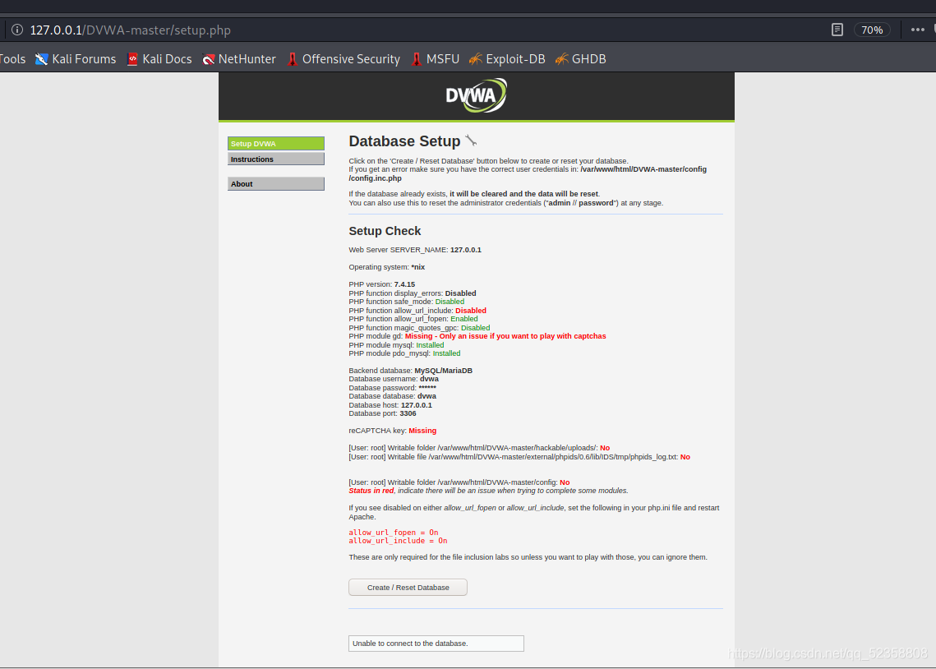Open About in the sidebar menu
The image size is (936, 669).
(276, 184)
